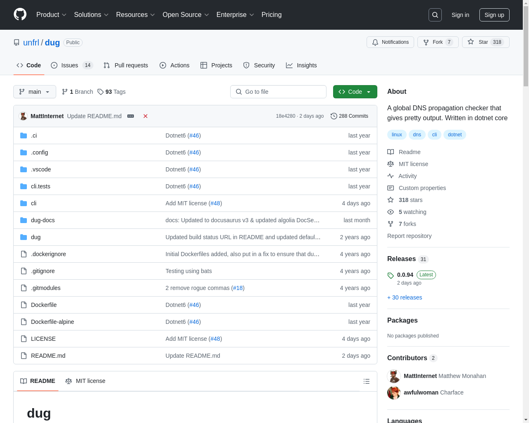Open the cli.tests folder
529x423 pixels.
[x=41, y=186]
